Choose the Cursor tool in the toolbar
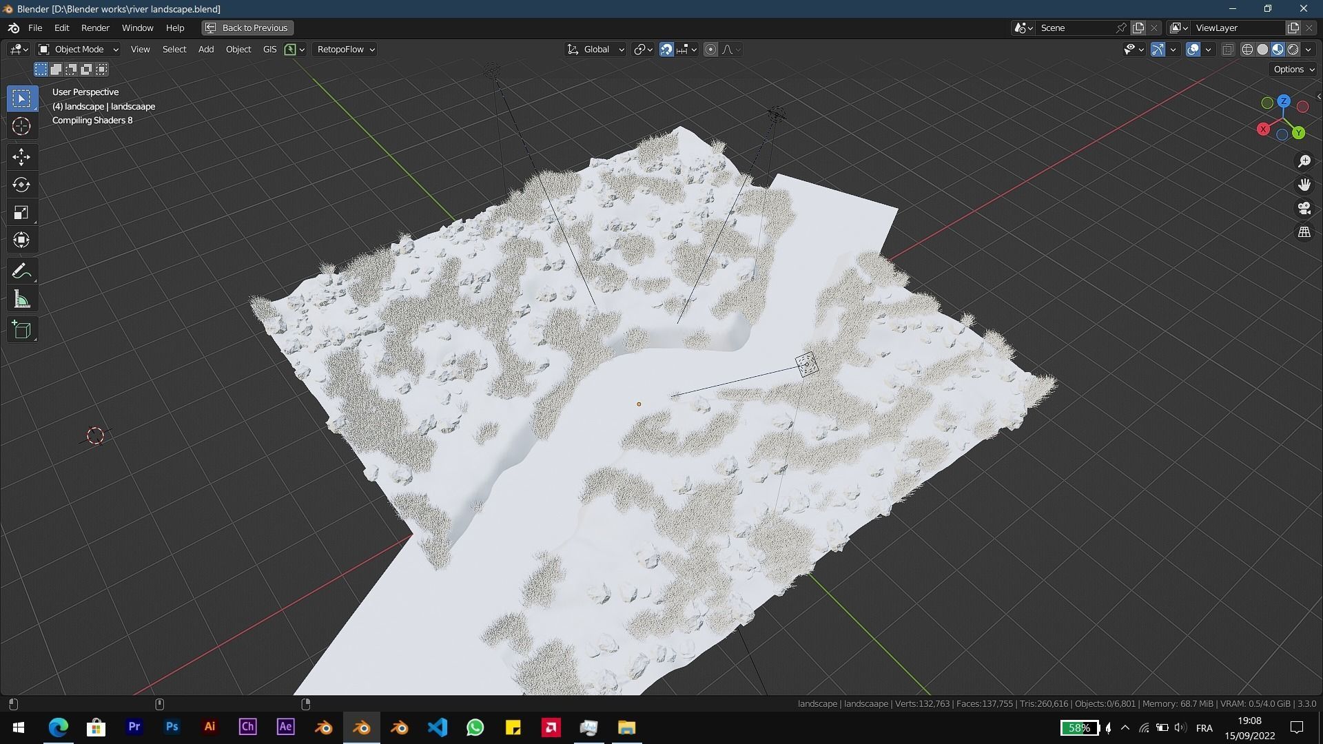 click(x=21, y=126)
